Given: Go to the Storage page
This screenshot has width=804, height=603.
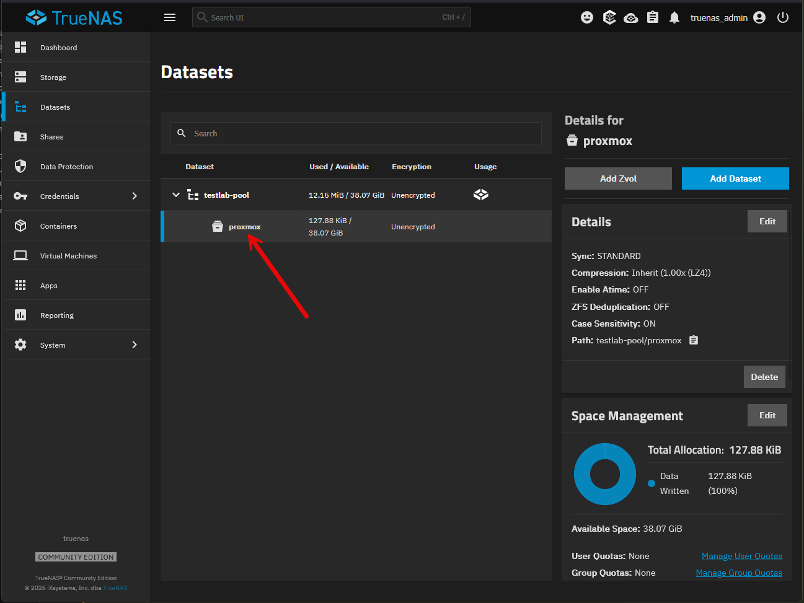Looking at the screenshot, I should [x=77, y=77].
